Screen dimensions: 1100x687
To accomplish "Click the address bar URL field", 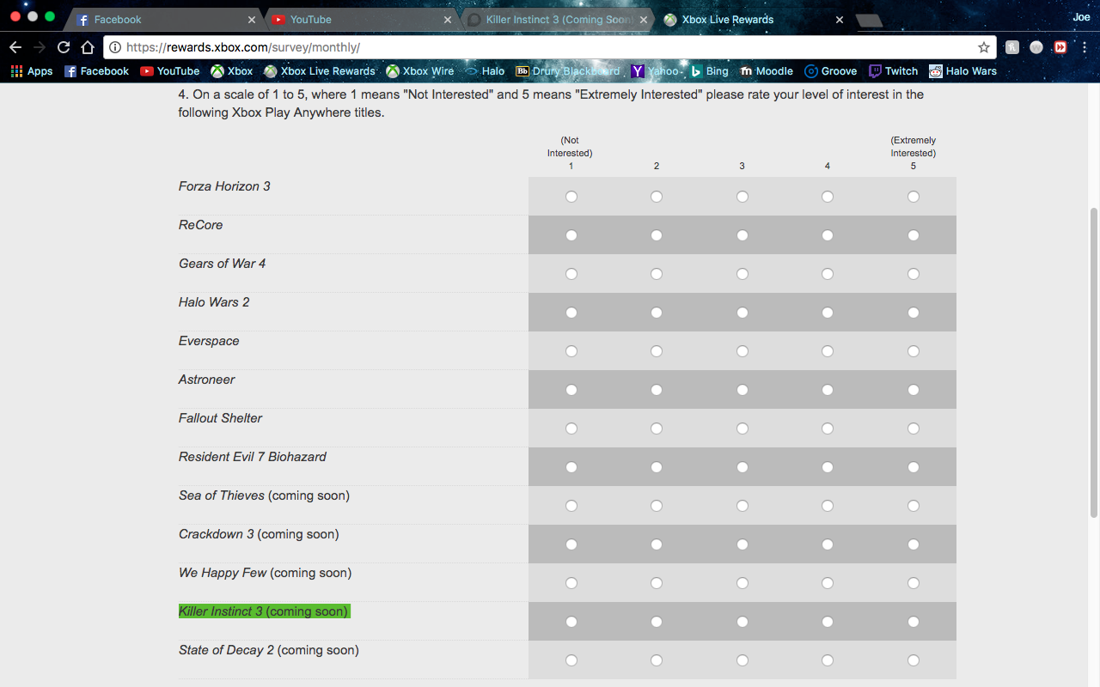I will click(x=550, y=47).
